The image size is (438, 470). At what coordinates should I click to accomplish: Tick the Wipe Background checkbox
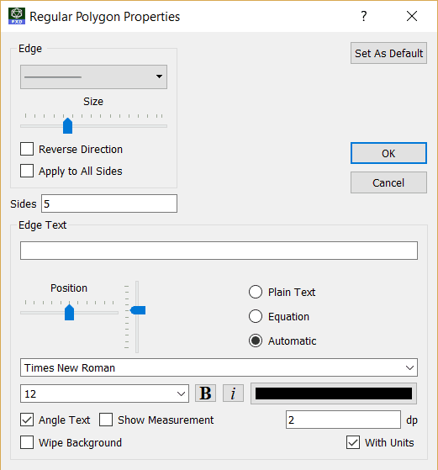(x=27, y=442)
